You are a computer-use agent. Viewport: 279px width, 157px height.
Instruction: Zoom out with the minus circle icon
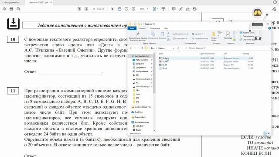pyautogui.click(x=126, y=9)
